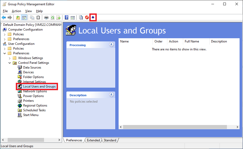Open the File menu
243x149 pixels.
(x=5, y=11)
